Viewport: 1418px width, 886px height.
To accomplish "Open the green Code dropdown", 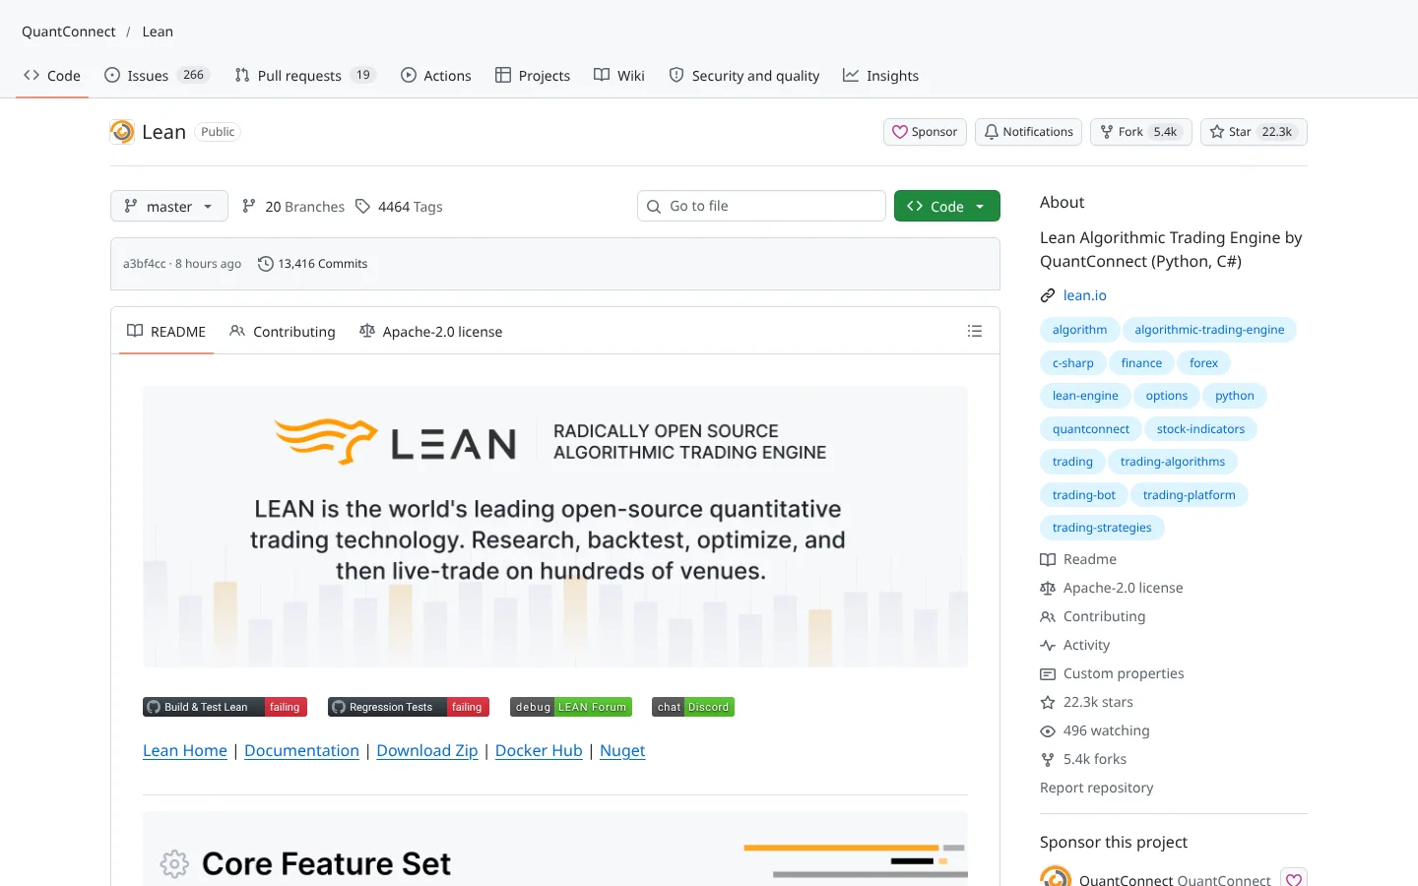I will coord(947,206).
